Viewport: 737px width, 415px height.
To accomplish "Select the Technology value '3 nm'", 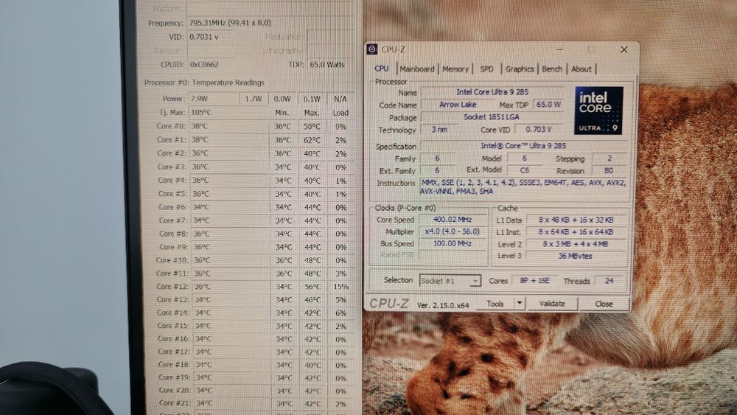I will click(x=439, y=129).
